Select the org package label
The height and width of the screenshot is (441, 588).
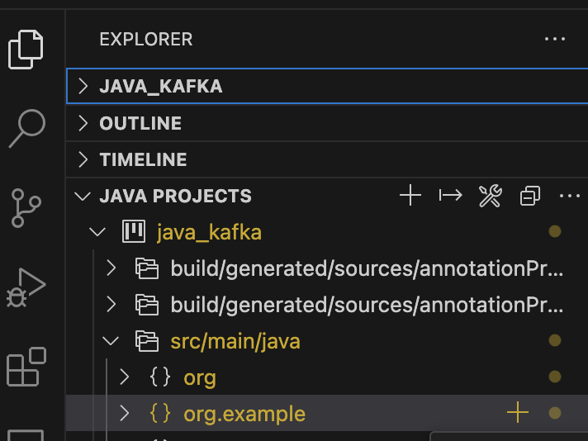click(200, 378)
